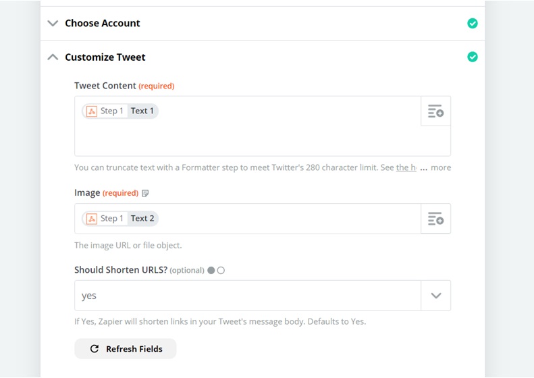Click the insert-data icon for Tweet Content
Screen dimensions: 534x378
pyautogui.click(x=435, y=111)
